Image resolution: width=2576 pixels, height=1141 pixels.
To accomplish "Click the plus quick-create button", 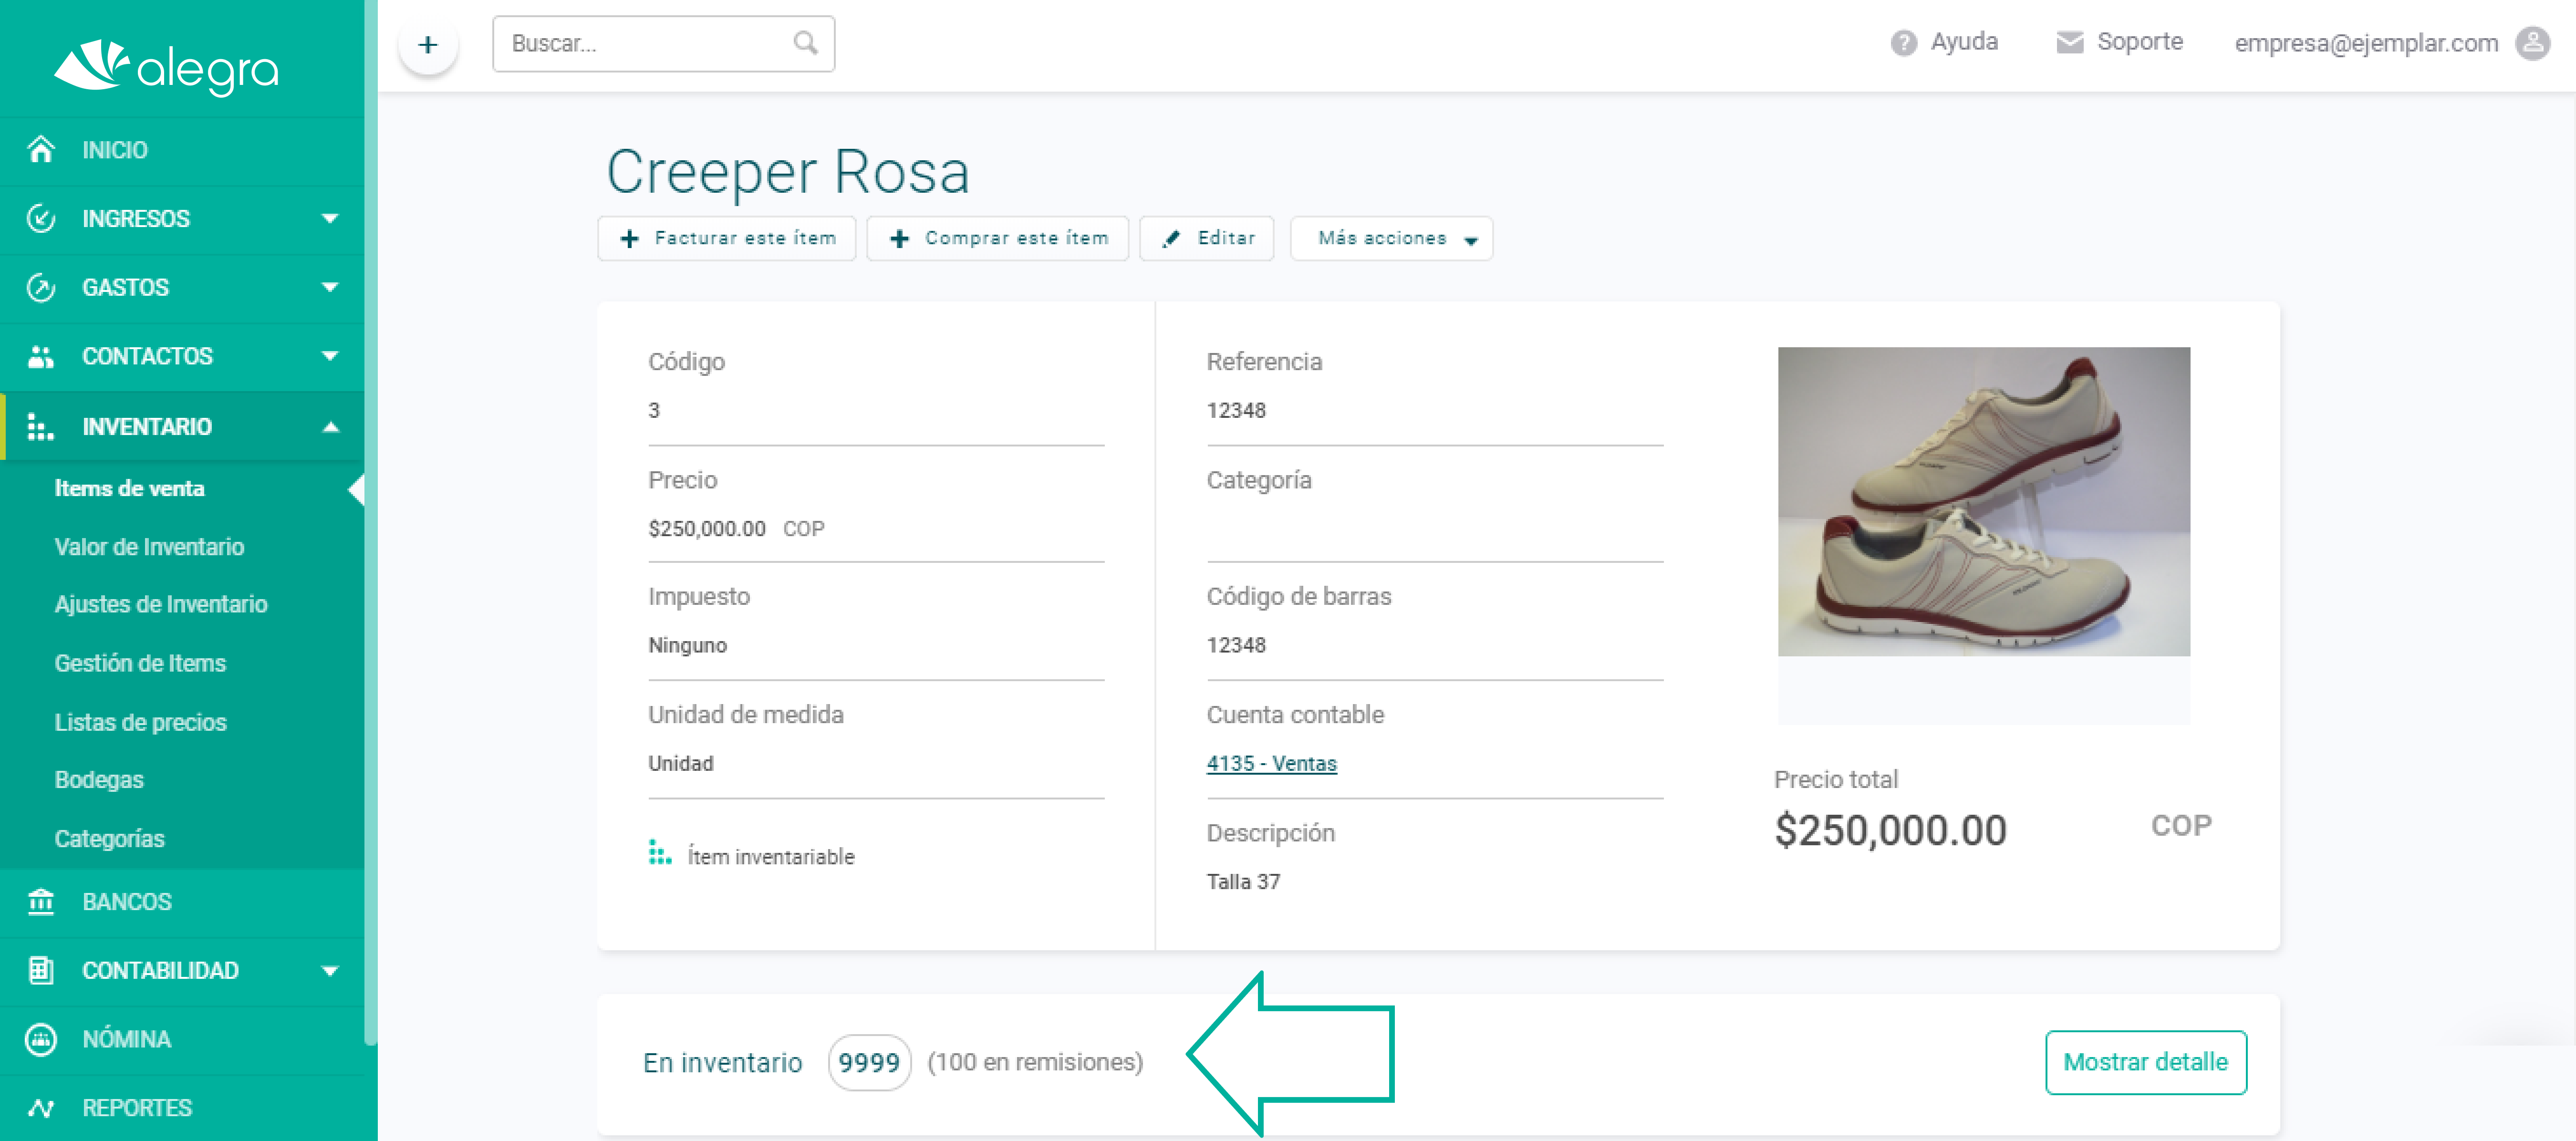I will point(428,45).
